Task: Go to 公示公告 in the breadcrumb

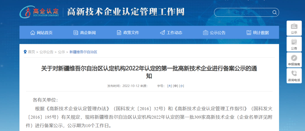Action: click(x=46, y=52)
